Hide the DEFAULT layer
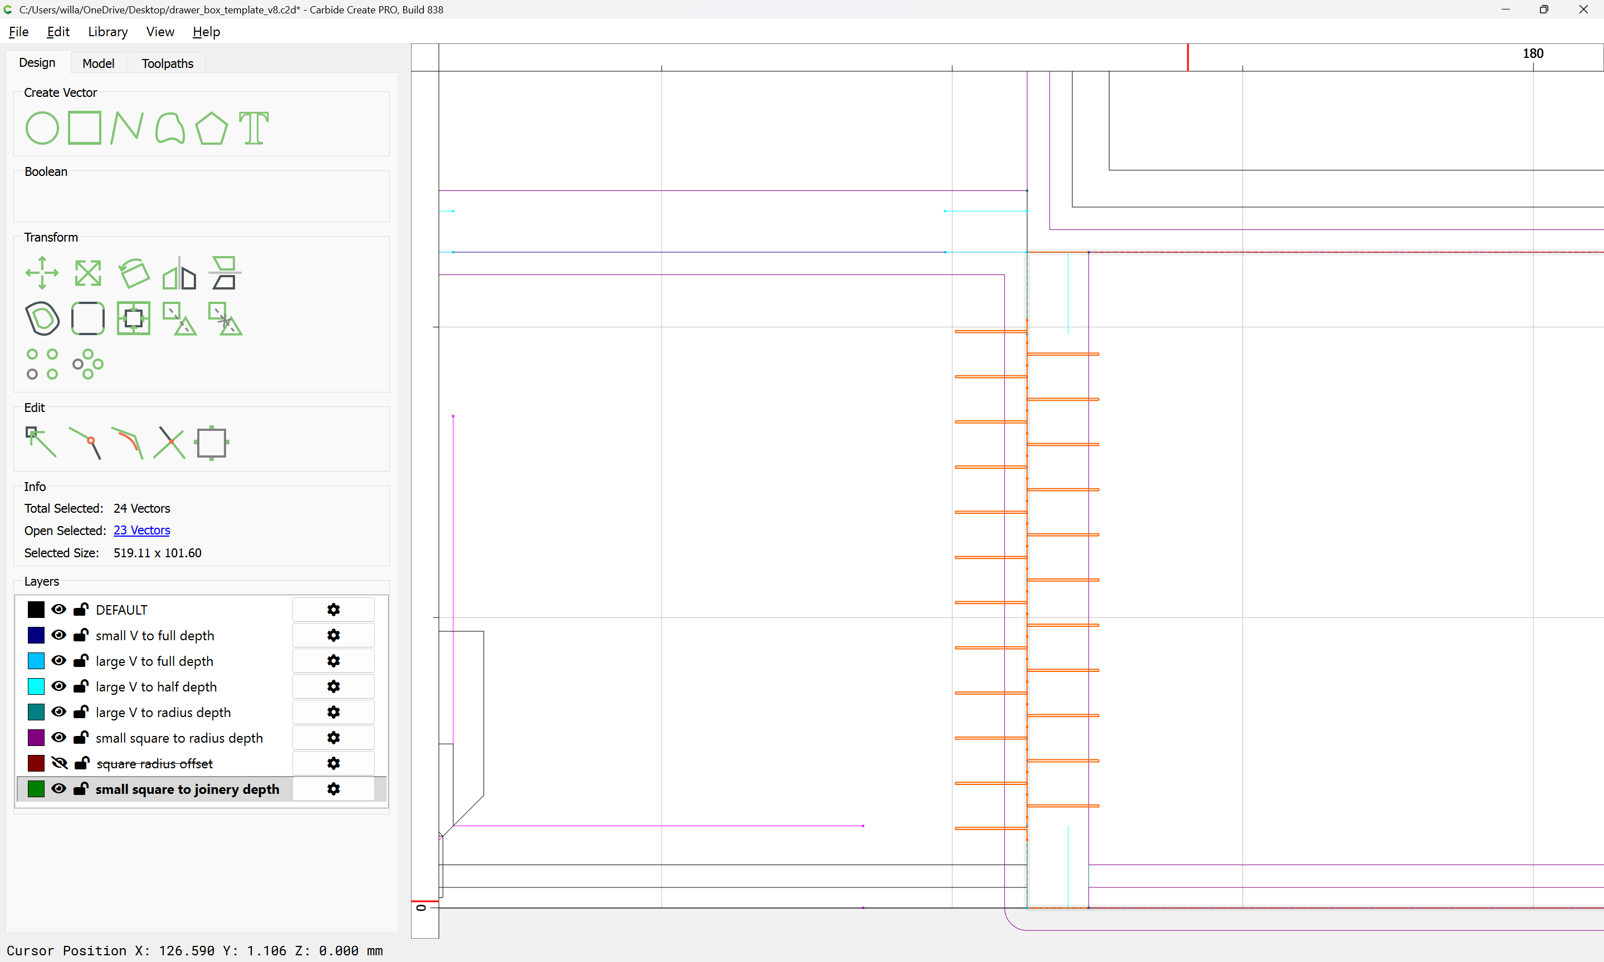 coord(59,610)
